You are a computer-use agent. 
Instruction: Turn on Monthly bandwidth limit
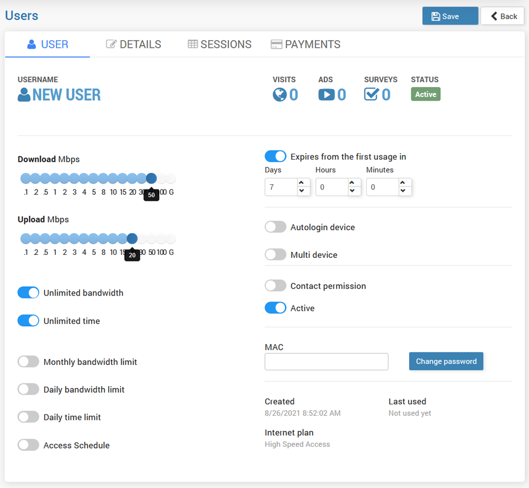click(x=28, y=362)
